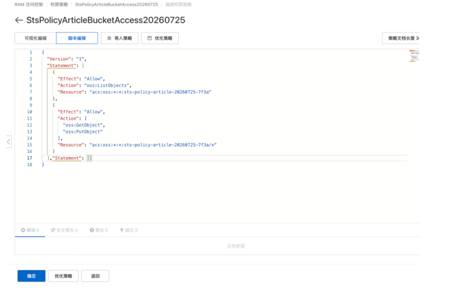Click the Resource value on line 7
The height and width of the screenshot is (292, 450).
click(150, 92)
